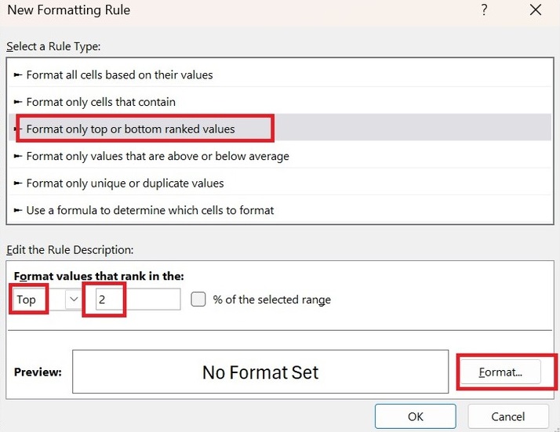Image resolution: width=560 pixels, height=432 pixels.
Task: Close the New Formatting Rule dialog
Action: pyautogui.click(x=536, y=10)
